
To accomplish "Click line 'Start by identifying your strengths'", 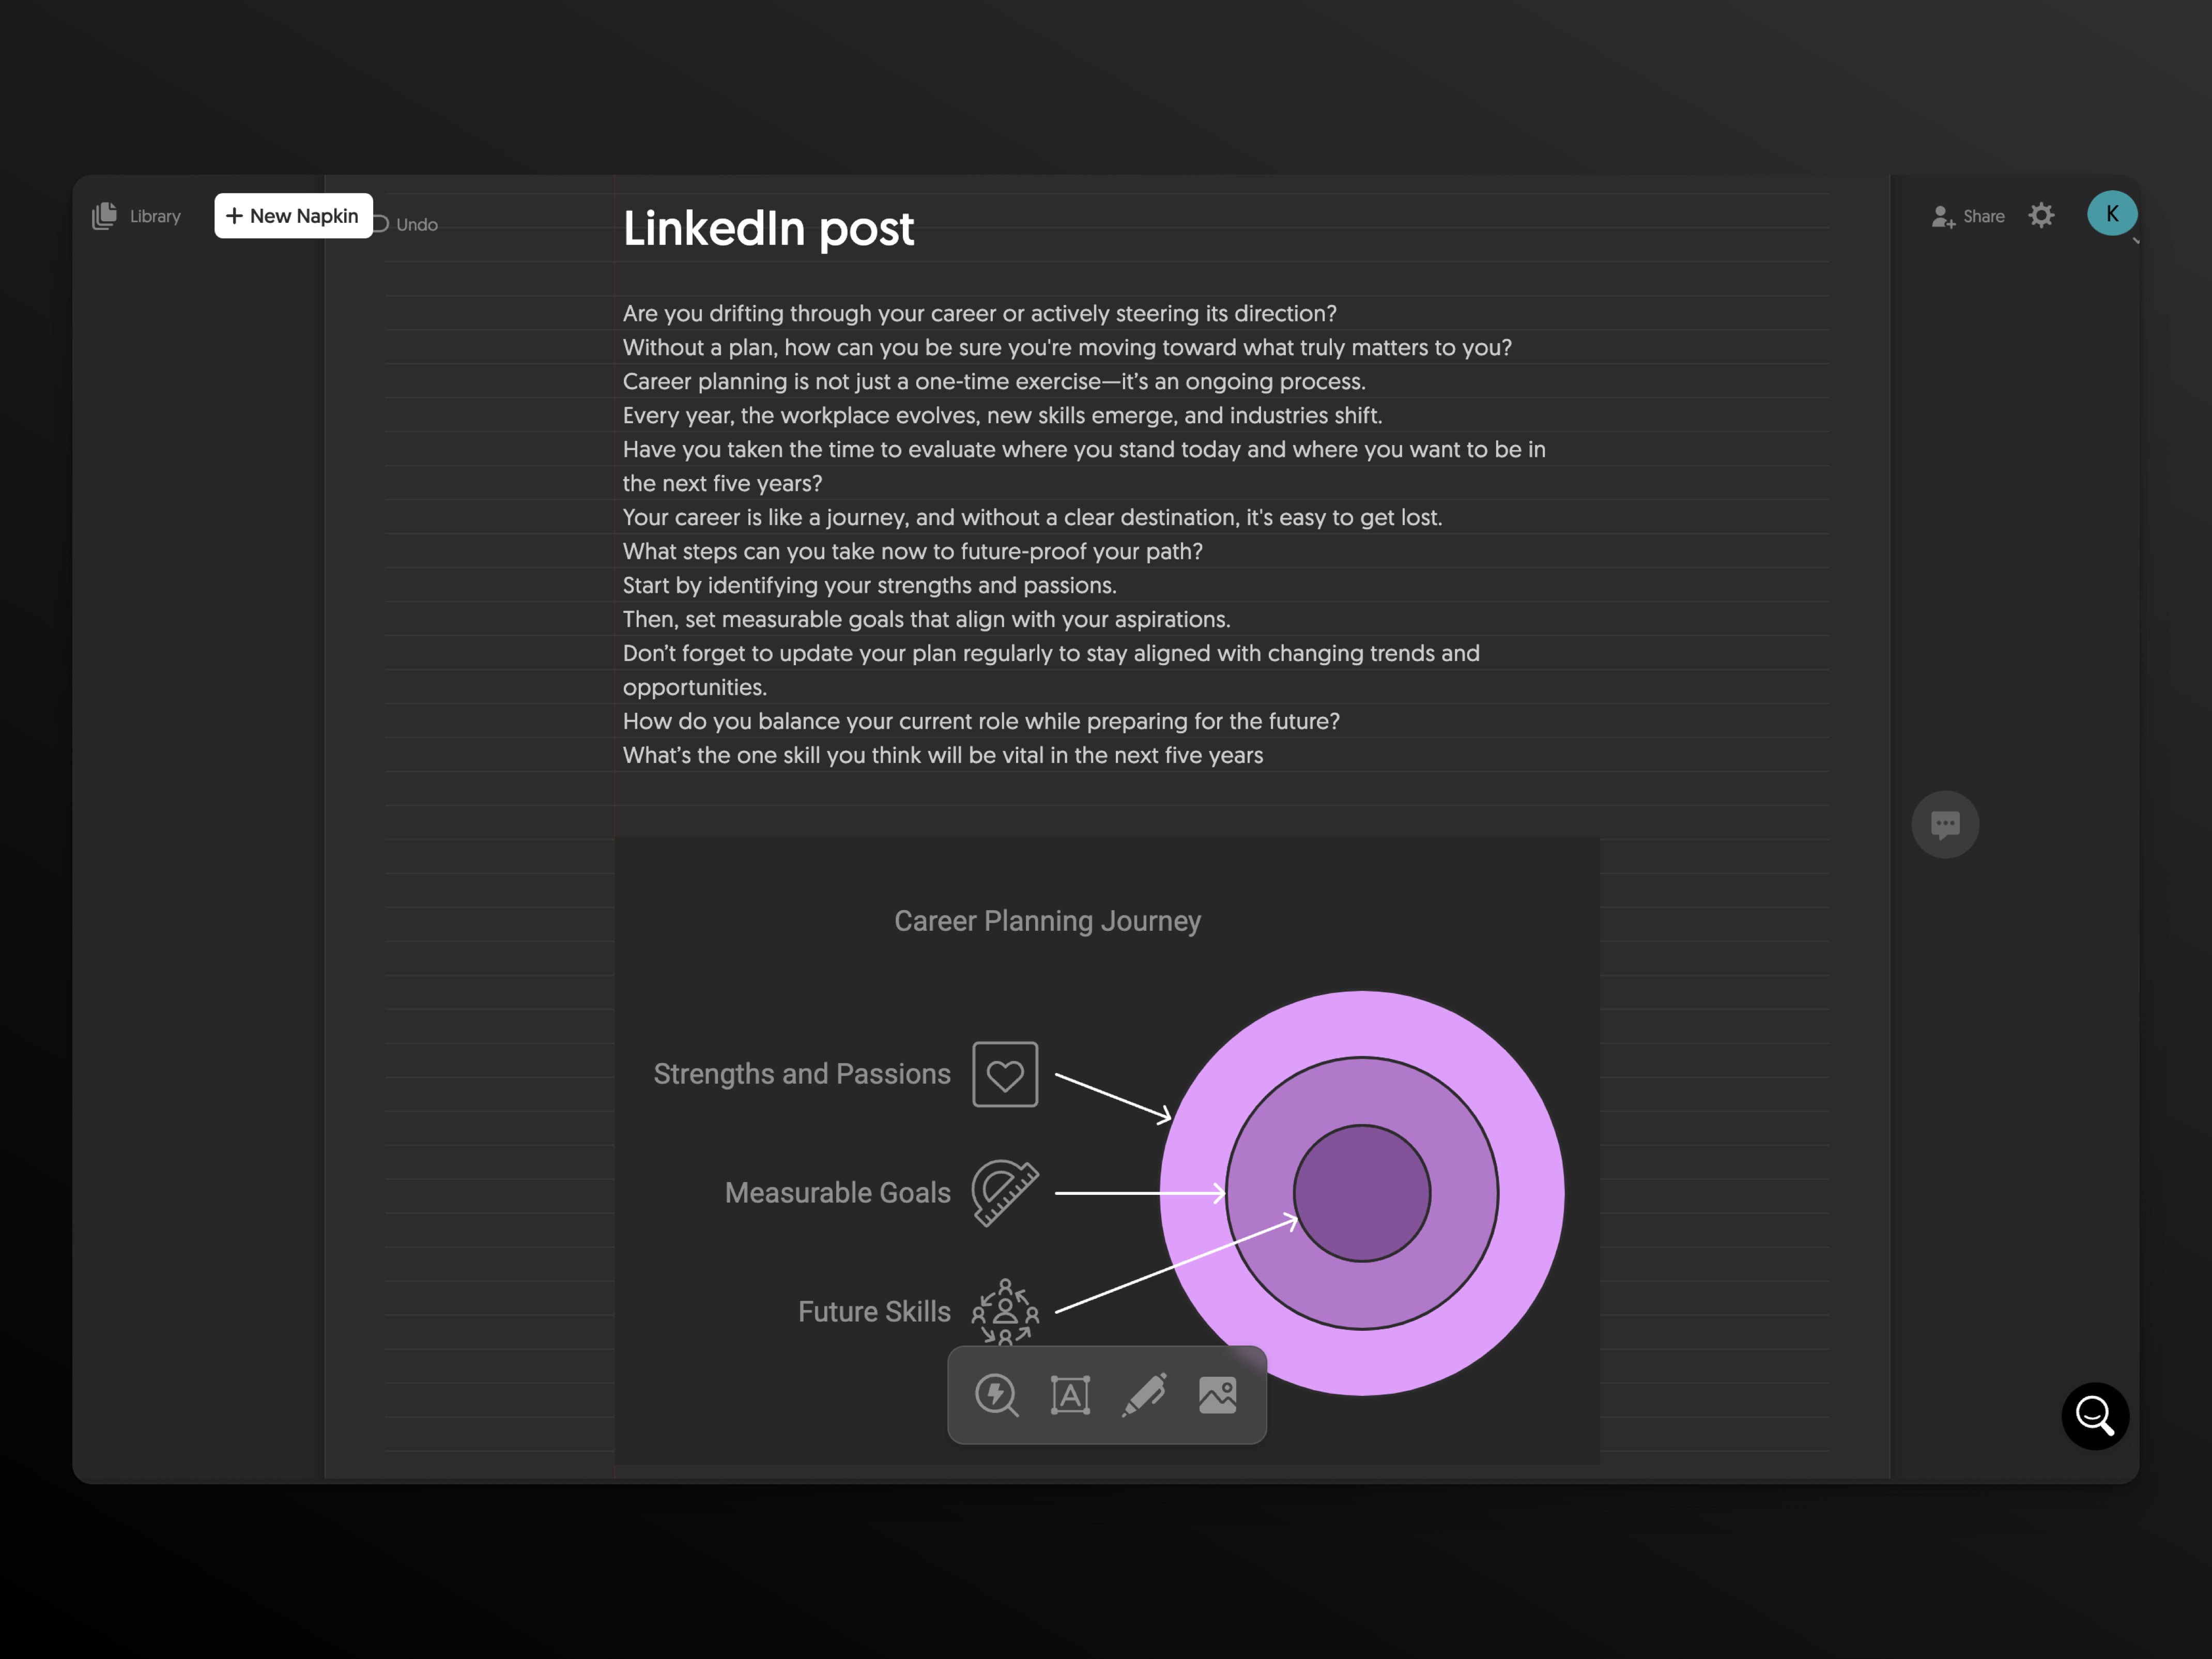I will pyautogui.click(x=869, y=585).
